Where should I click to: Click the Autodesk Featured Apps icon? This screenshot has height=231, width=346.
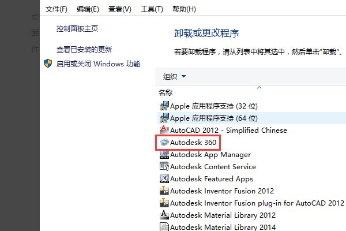(164, 178)
